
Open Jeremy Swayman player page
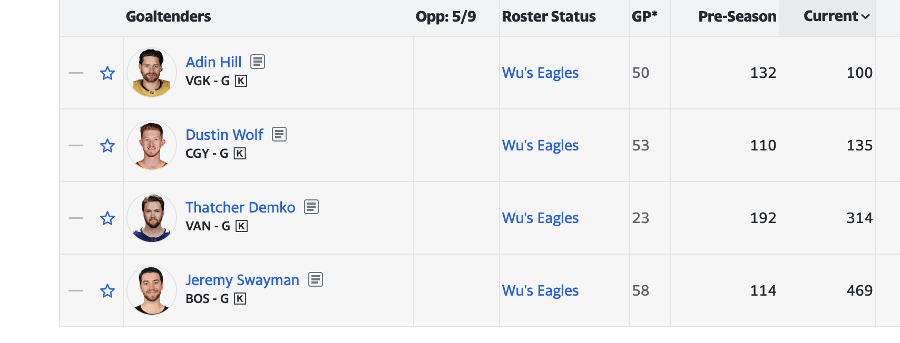pyautogui.click(x=242, y=280)
